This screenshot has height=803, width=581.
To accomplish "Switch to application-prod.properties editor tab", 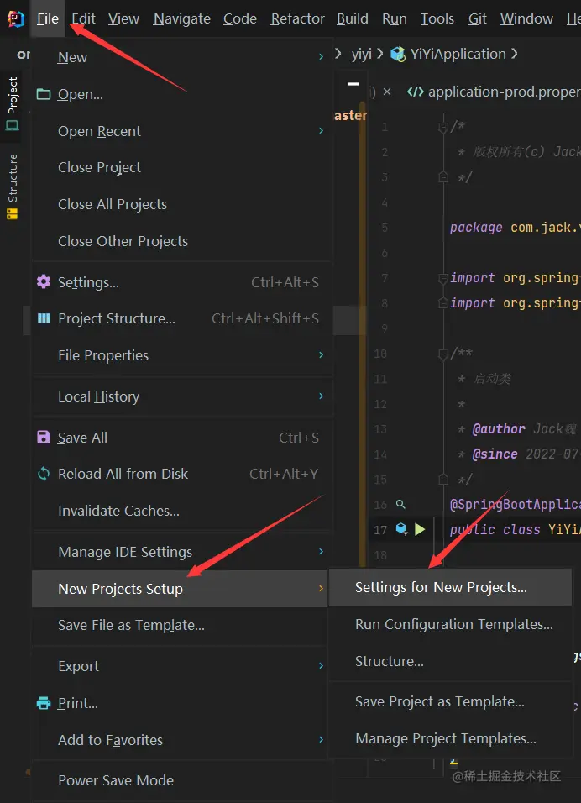I will (x=494, y=92).
